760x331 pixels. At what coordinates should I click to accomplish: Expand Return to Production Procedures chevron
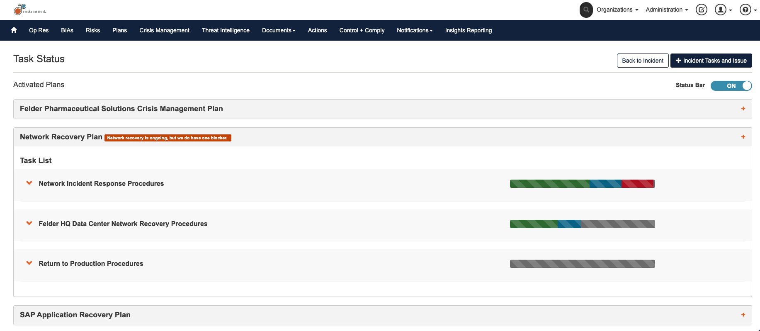29,263
